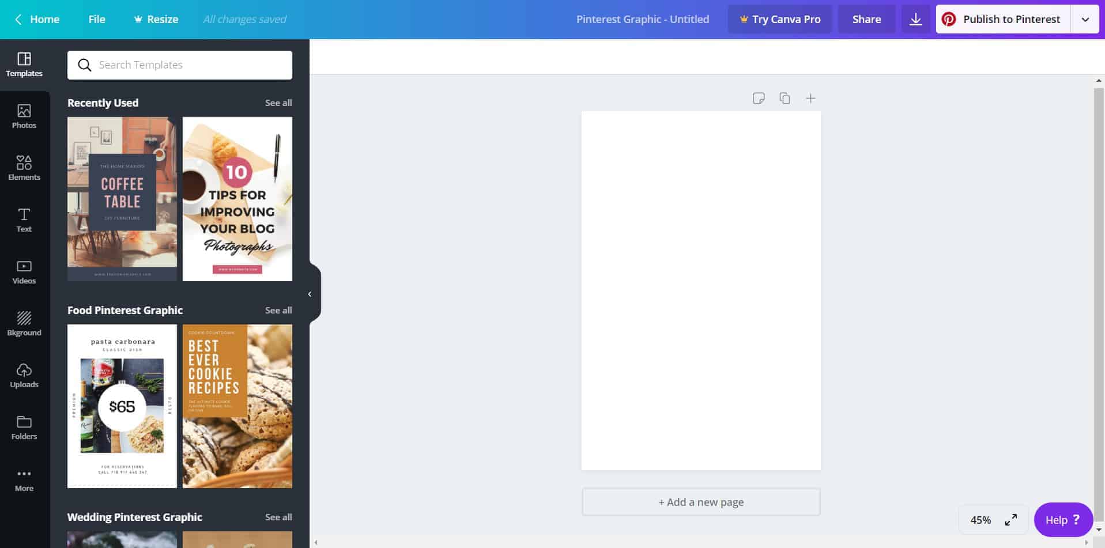Select the Coffee Table template thumbnail
Viewport: 1105px width, 548px height.
[x=122, y=199]
